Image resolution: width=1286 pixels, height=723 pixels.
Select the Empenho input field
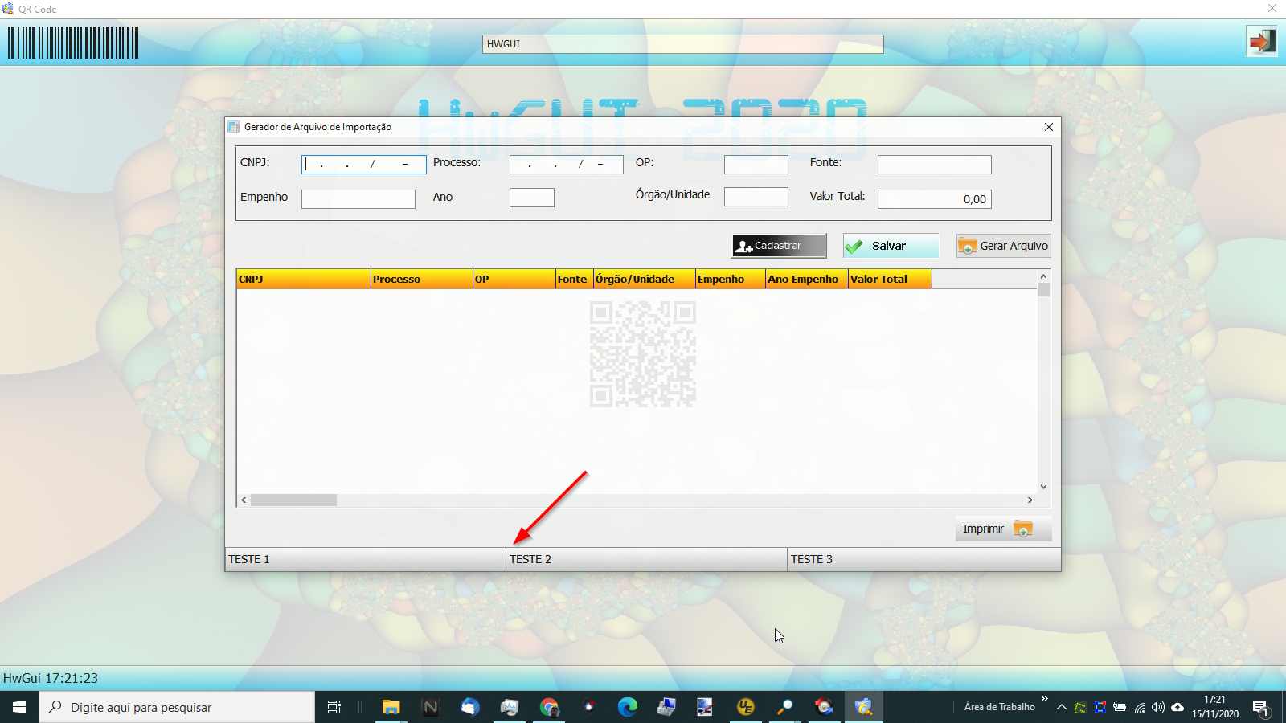click(x=358, y=199)
